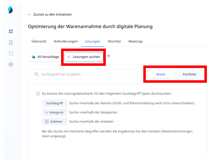Screen dimensions: 211x163
Task: Focus the Suchbegriff hier eingeben field
Action: [88, 74]
